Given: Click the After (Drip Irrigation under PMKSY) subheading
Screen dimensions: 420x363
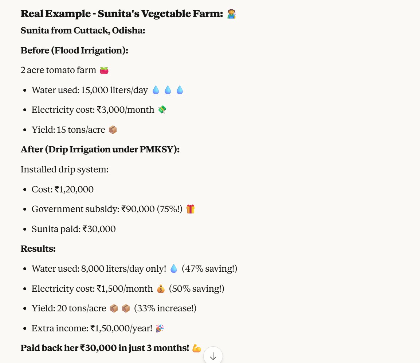Looking at the screenshot, I should point(100,149).
